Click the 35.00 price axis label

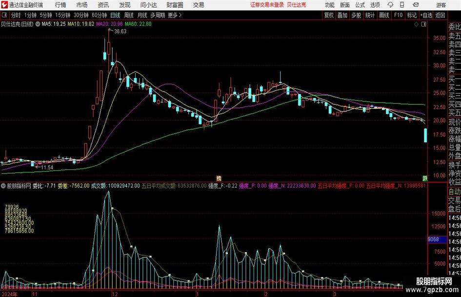coord(439,38)
